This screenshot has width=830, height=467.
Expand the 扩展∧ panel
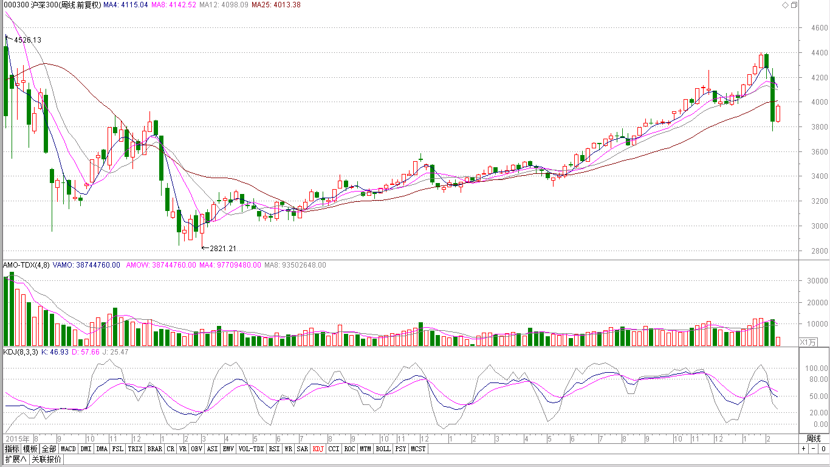click(16, 459)
